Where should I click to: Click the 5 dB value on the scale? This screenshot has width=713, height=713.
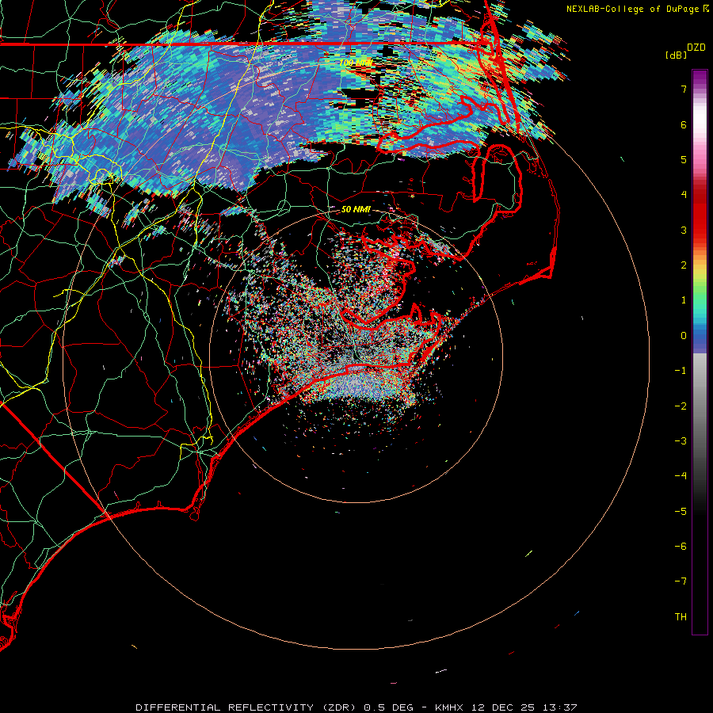[x=684, y=159]
